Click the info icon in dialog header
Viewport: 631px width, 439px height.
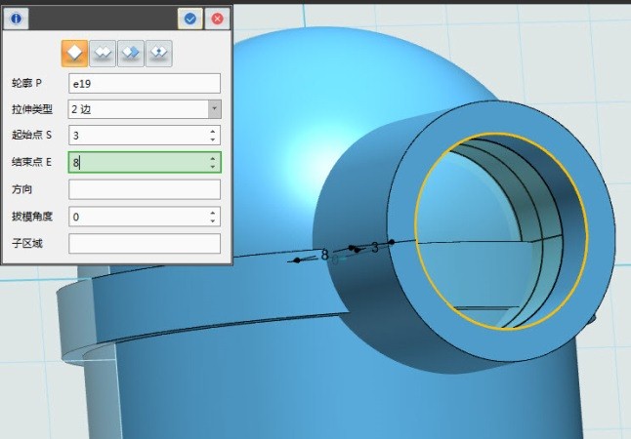[18, 18]
